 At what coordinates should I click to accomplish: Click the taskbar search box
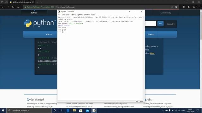tap(29, 110)
